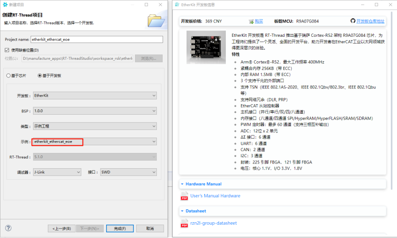Collapse the Datasheet section
Viewport: 397px width, 238px height.
coord(182,211)
